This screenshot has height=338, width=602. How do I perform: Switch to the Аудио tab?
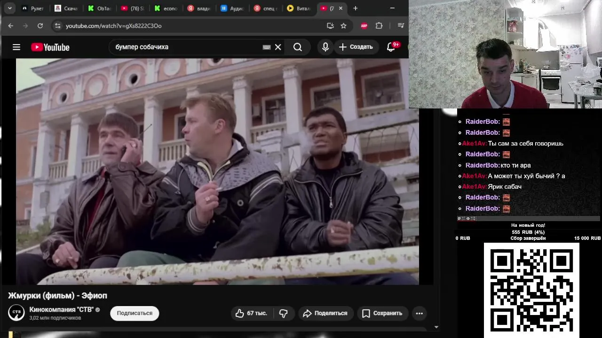click(232, 8)
